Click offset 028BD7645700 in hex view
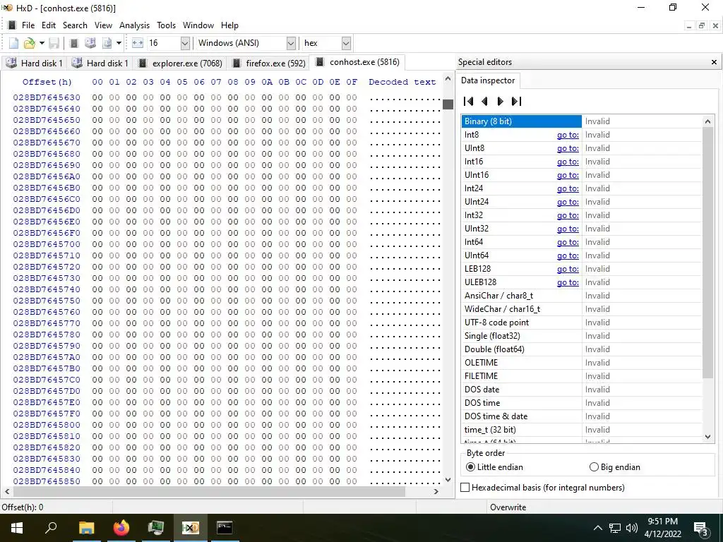 47,244
